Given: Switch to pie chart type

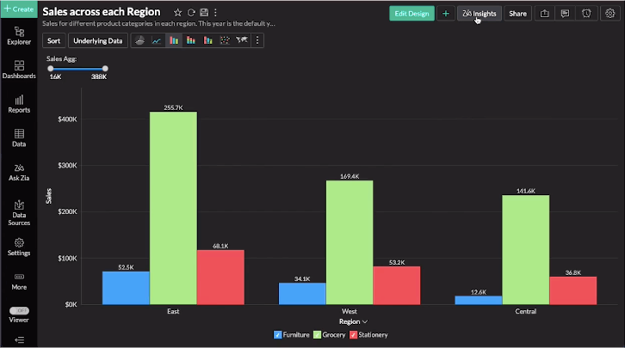Looking at the screenshot, I should [139, 40].
